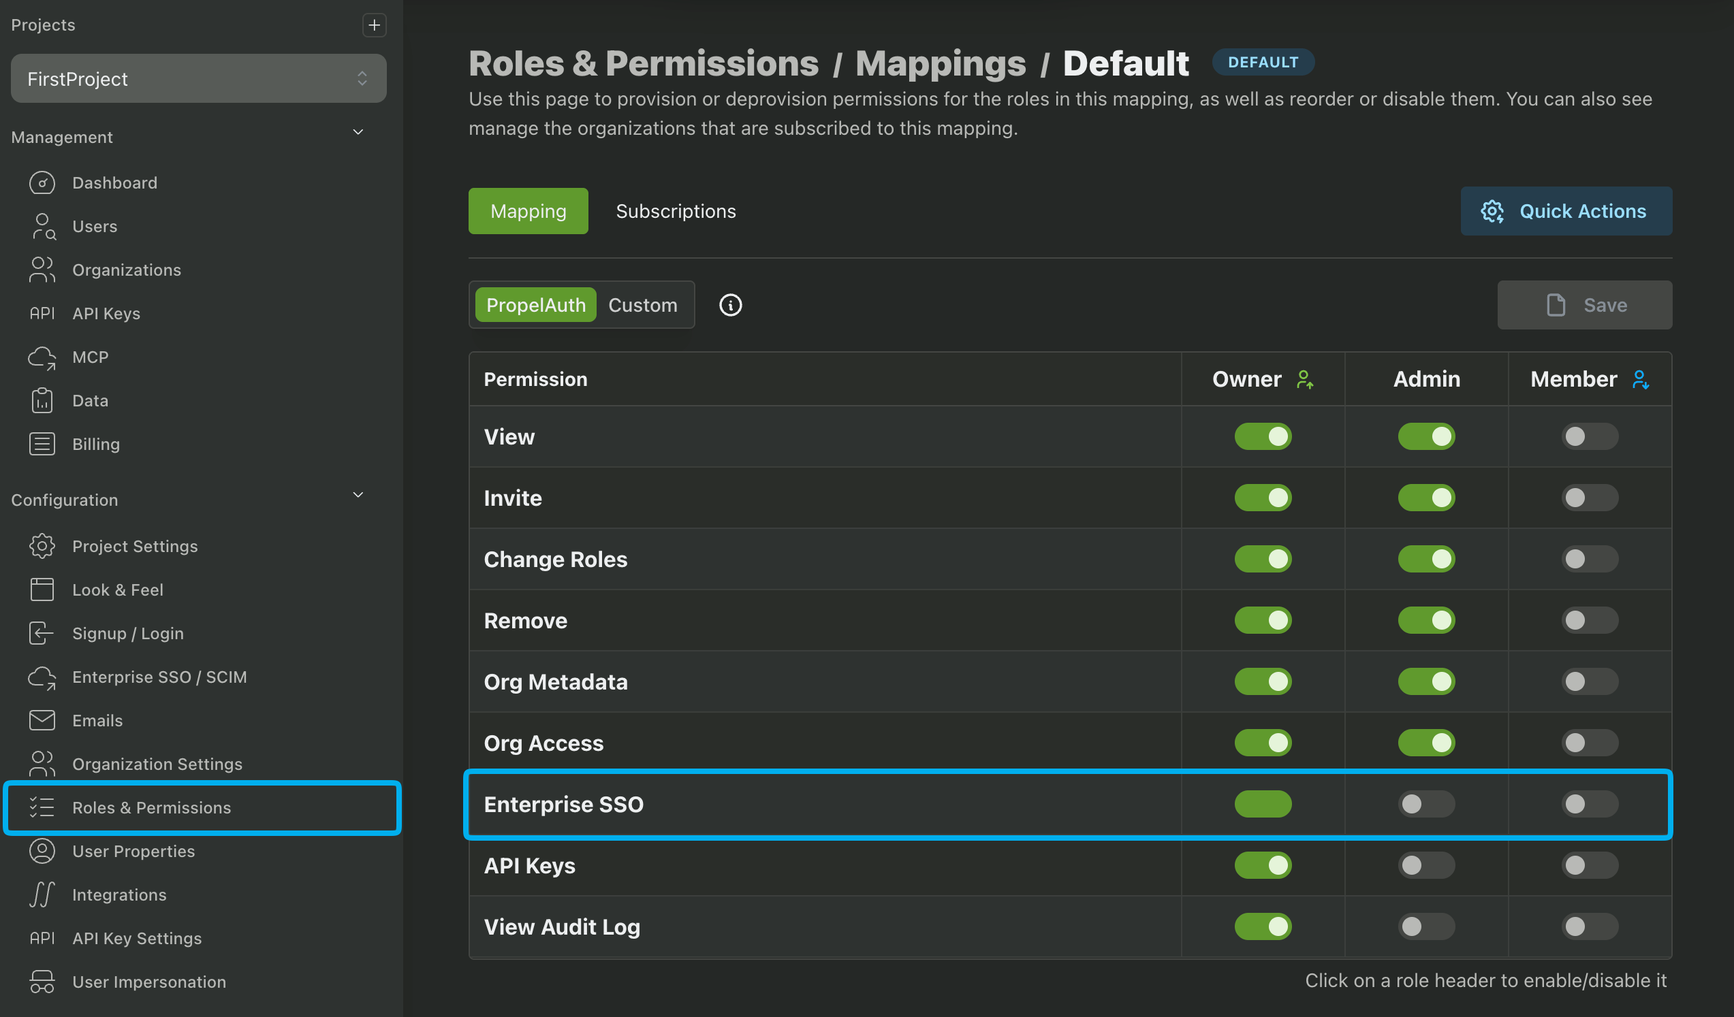This screenshot has height=1017, width=1734.
Task: Click the MCP cloud icon
Action: coord(42,357)
